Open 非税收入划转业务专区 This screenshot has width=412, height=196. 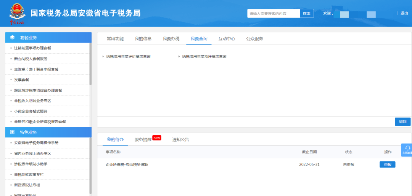(32, 100)
